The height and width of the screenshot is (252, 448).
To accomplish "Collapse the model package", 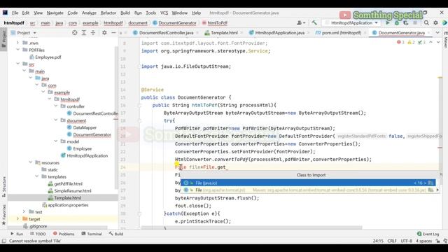I will pos(56,141).
